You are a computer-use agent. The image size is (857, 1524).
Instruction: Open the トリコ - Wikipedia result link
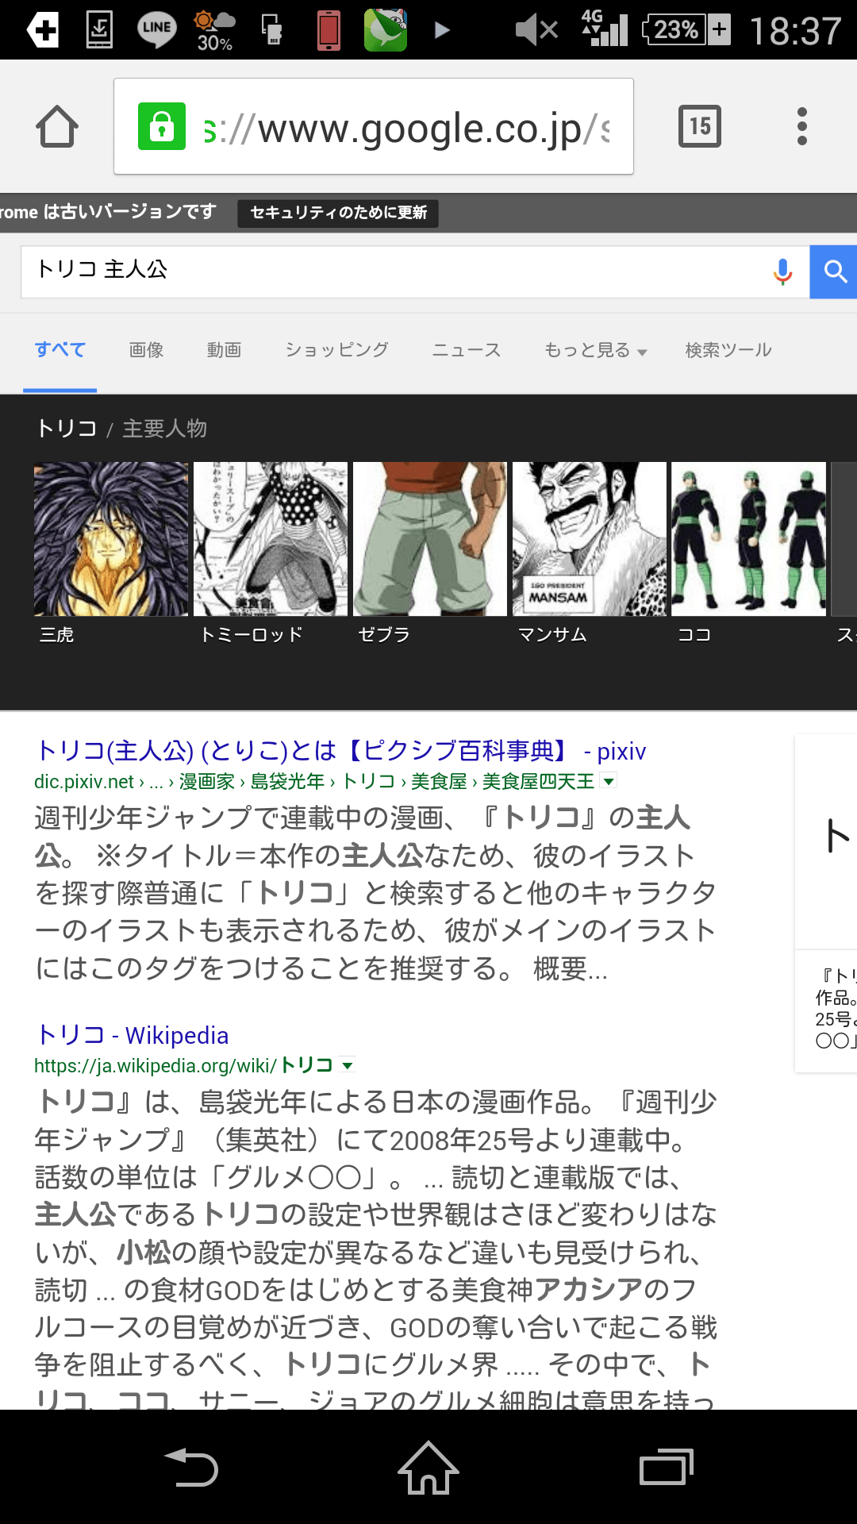pos(133,1035)
